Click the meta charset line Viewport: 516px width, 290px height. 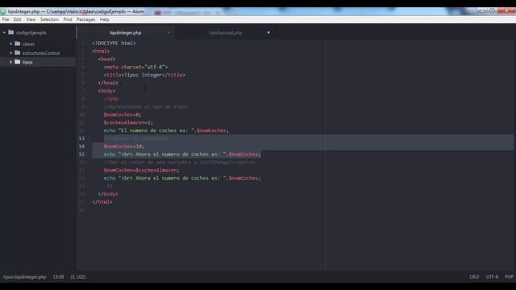click(136, 67)
